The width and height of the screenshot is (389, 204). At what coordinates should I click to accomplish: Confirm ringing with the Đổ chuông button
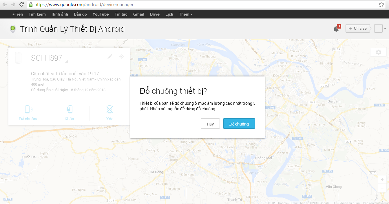coord(239,123)
